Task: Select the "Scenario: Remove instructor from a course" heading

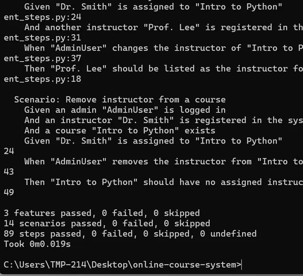Action: click(x=120, y=99)
